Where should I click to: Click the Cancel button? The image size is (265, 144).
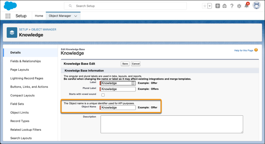(x=136, y=64)
